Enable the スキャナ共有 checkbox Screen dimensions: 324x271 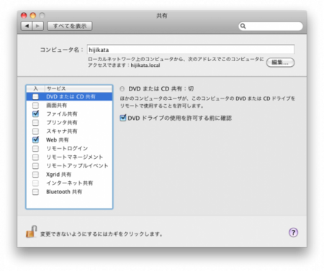[35, 131]
